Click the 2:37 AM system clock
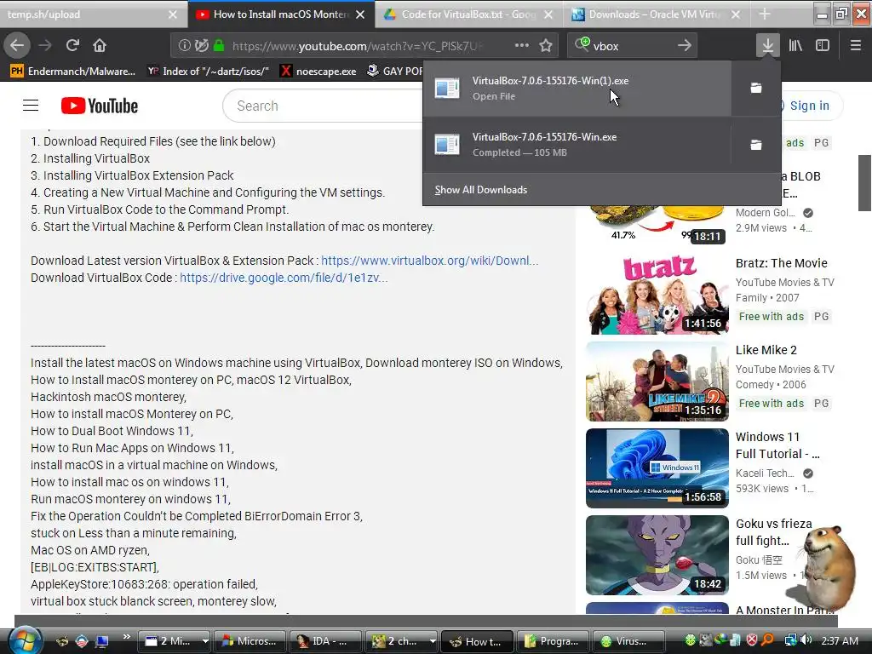Screen dimensions: 872x654 point(839,640)
